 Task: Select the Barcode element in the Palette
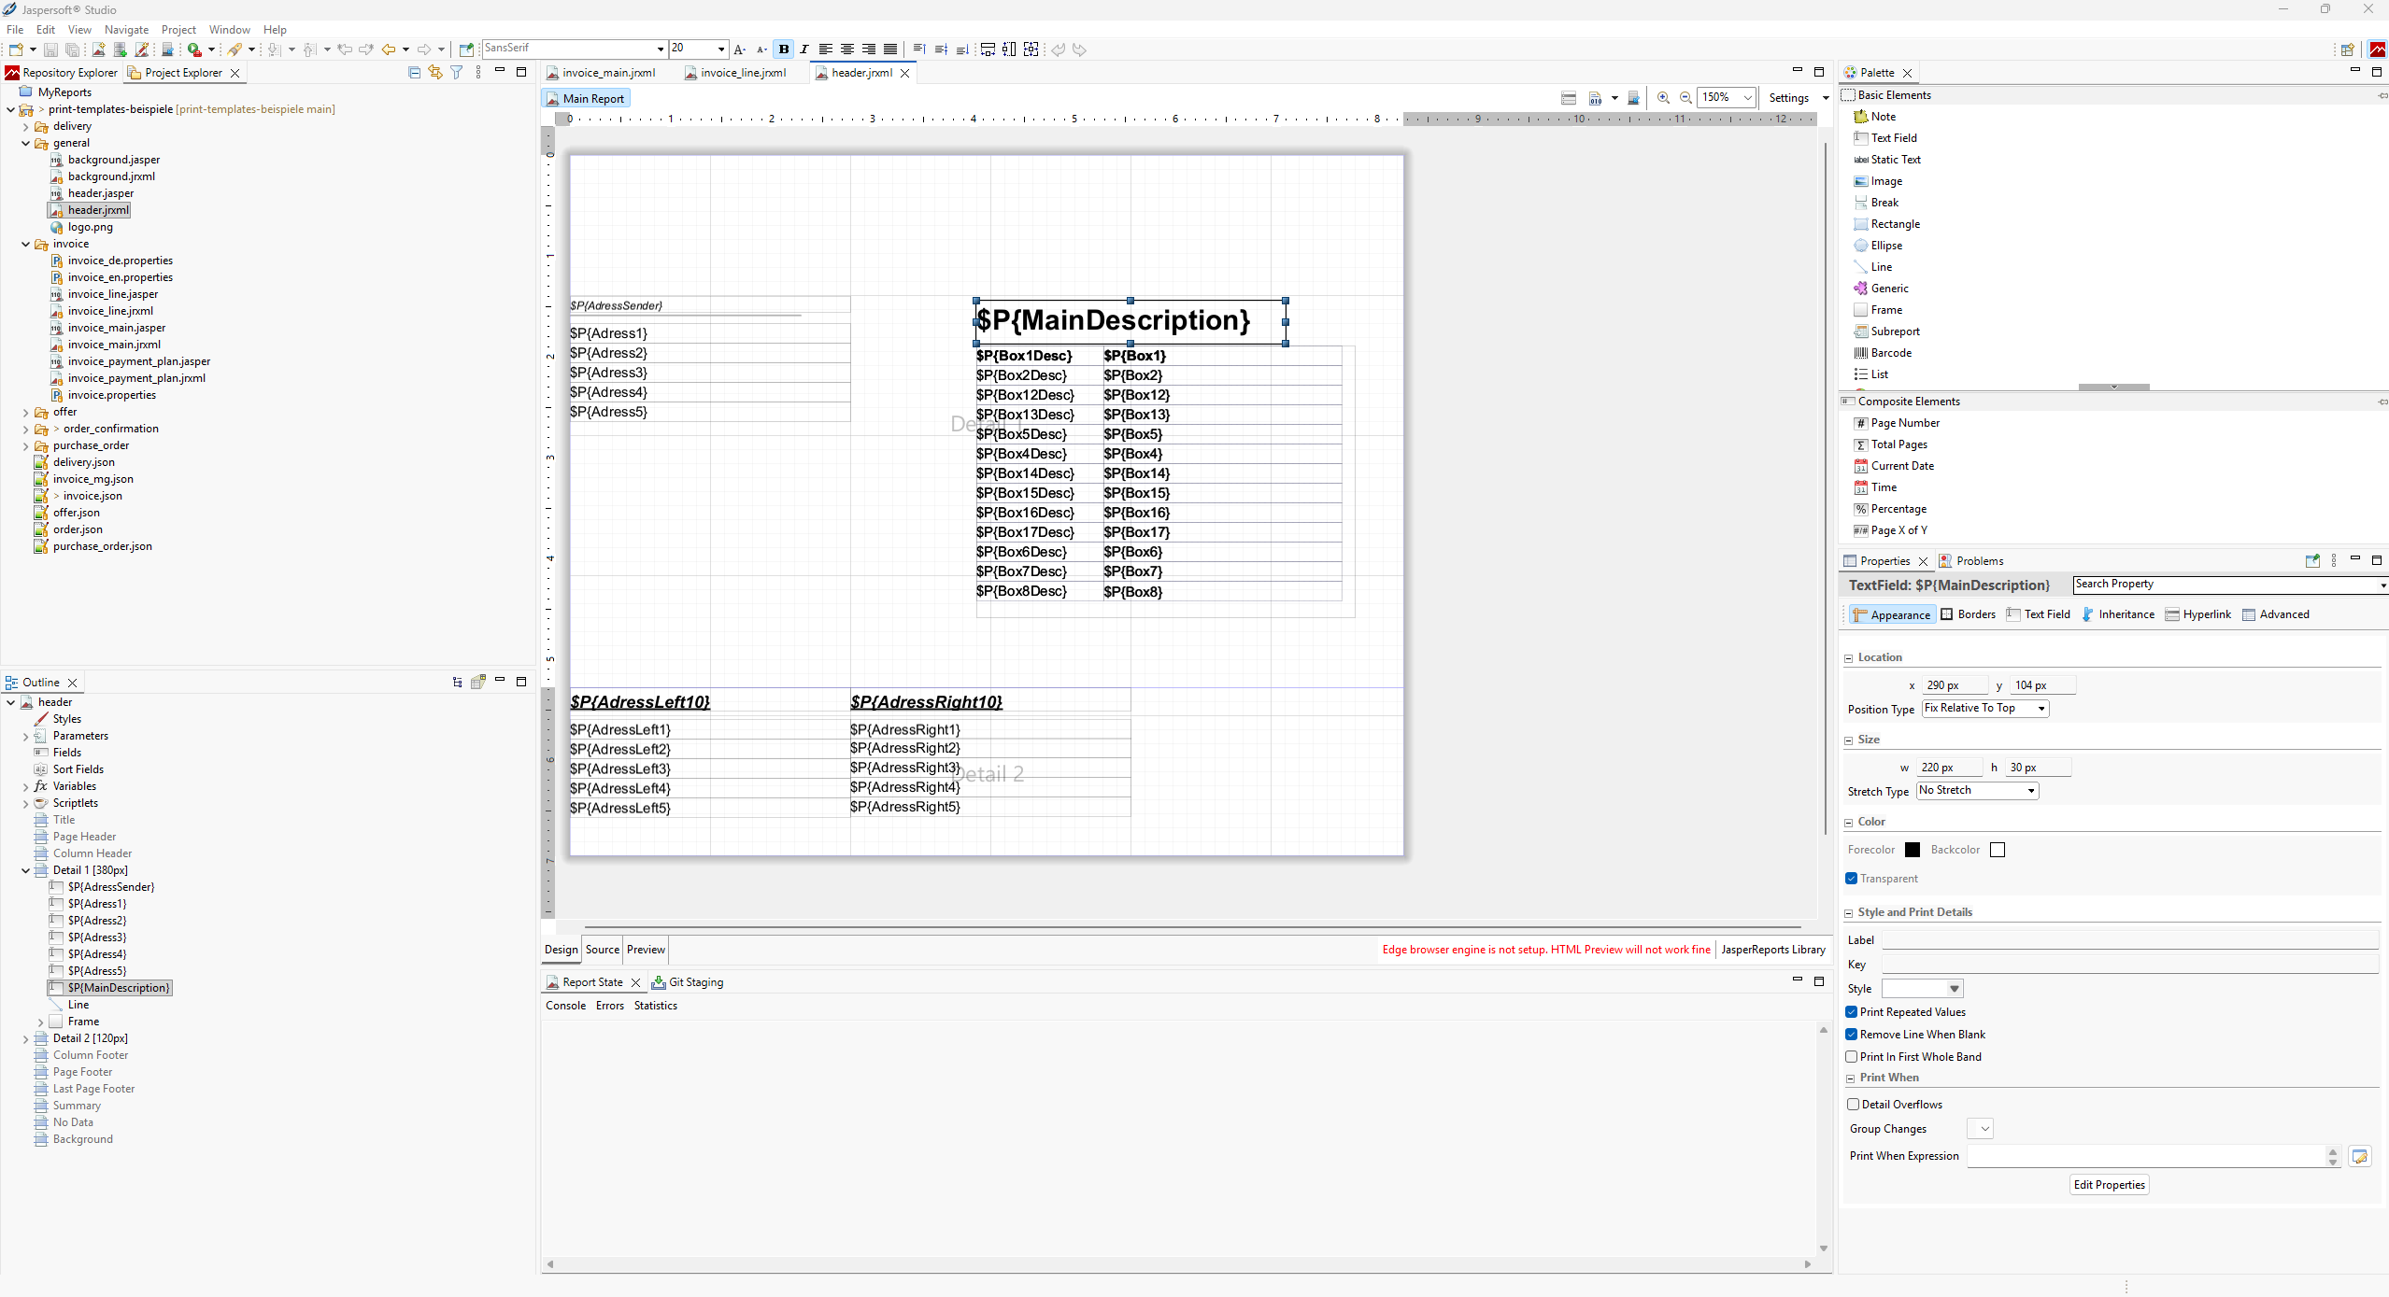point(1883,353)
